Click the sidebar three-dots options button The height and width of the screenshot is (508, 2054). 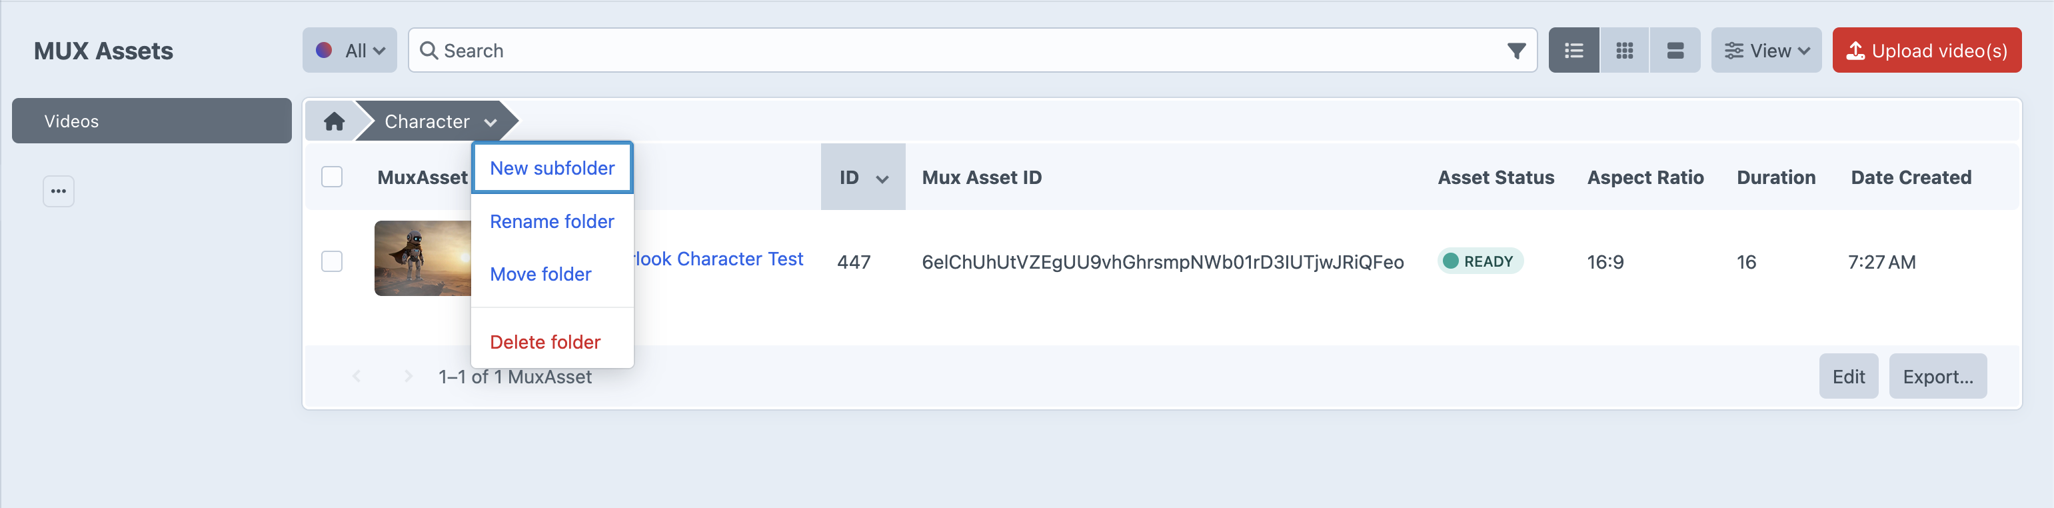[58, 191]
